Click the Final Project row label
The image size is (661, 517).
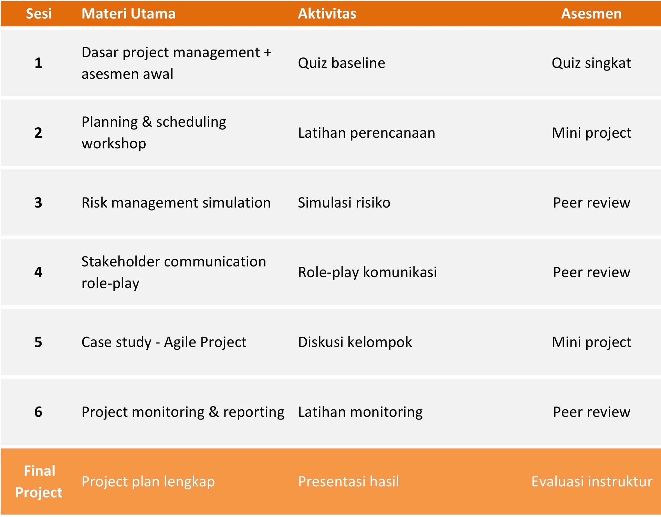tap(39, 482)
